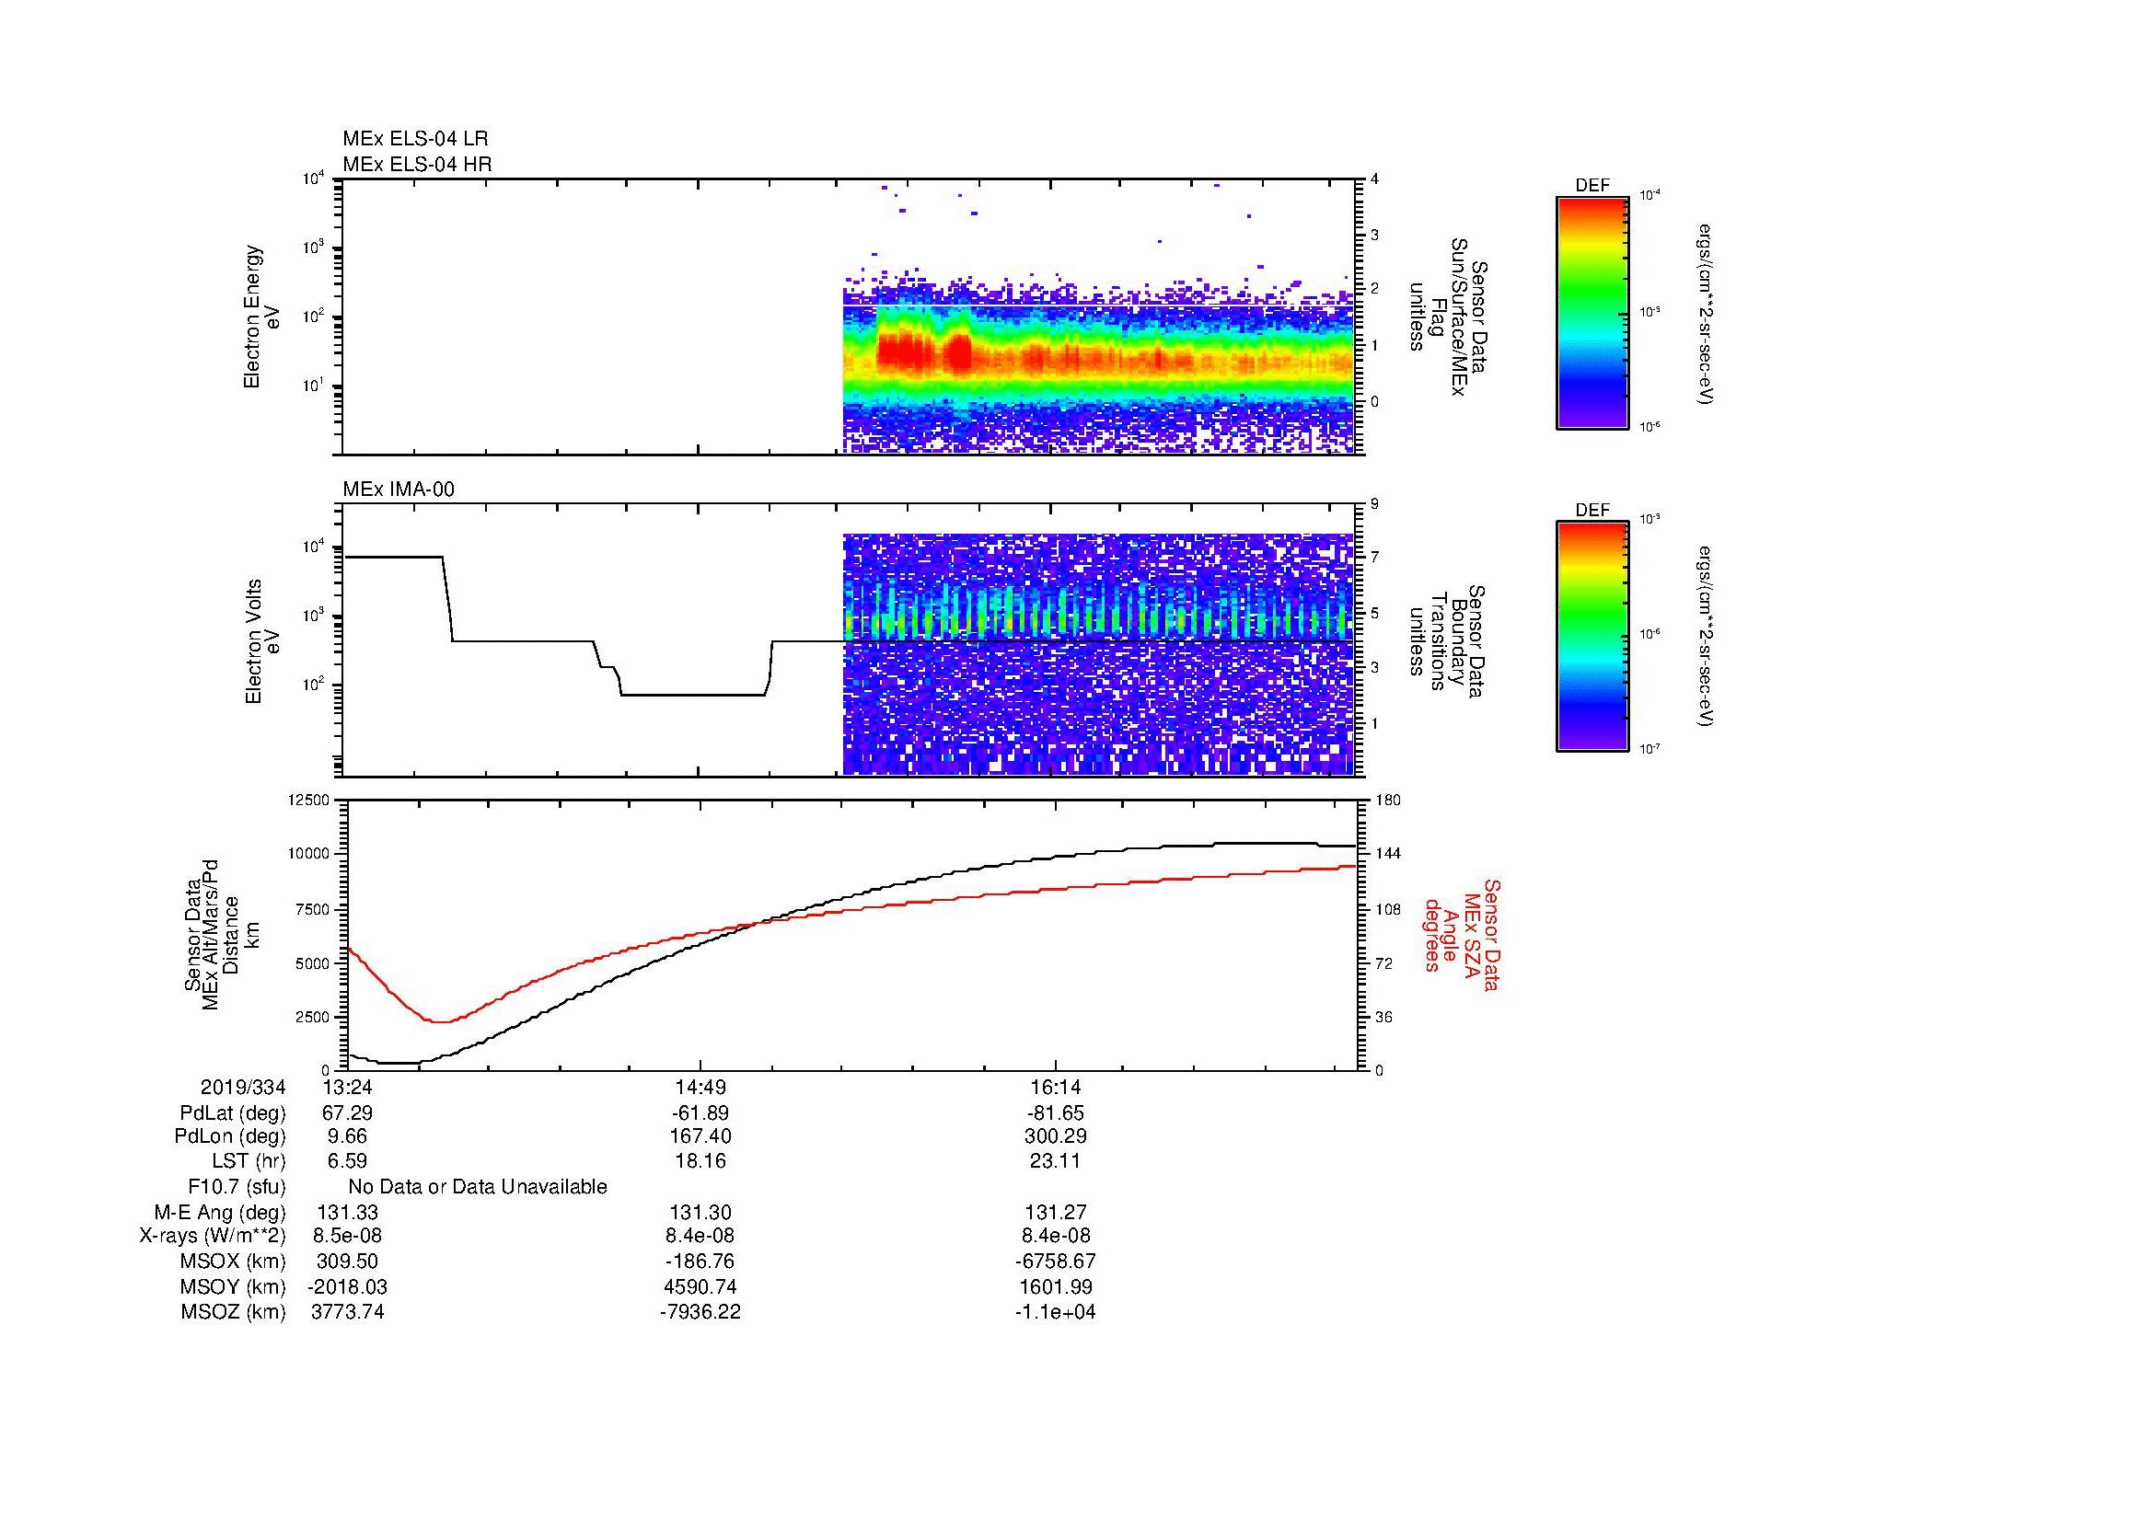Viewport: 2153px width, 1521px height.
Task: Click MSOX value -6758.67
Action: tap(1056, 1262)
